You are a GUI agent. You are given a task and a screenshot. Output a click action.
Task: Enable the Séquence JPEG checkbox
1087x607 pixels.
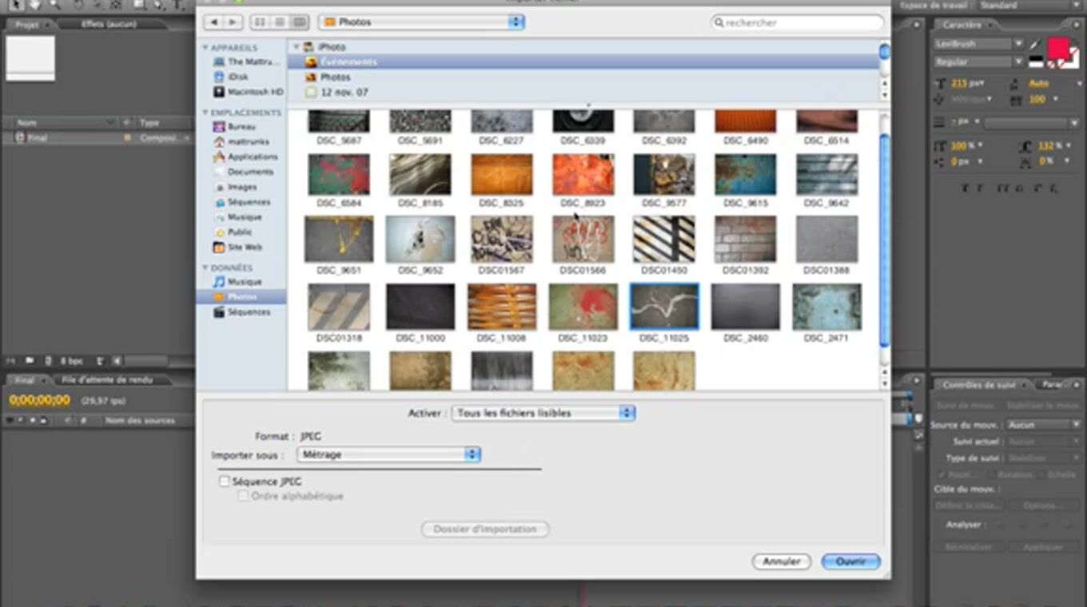(x=225, y=482)
